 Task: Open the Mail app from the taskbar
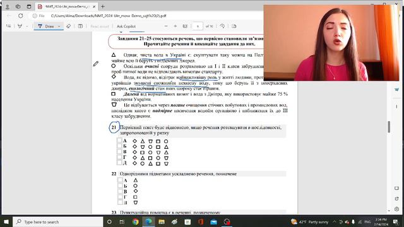(213, 222)
